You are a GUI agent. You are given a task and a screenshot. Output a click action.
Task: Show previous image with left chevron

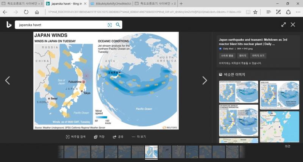coord(7,80)
